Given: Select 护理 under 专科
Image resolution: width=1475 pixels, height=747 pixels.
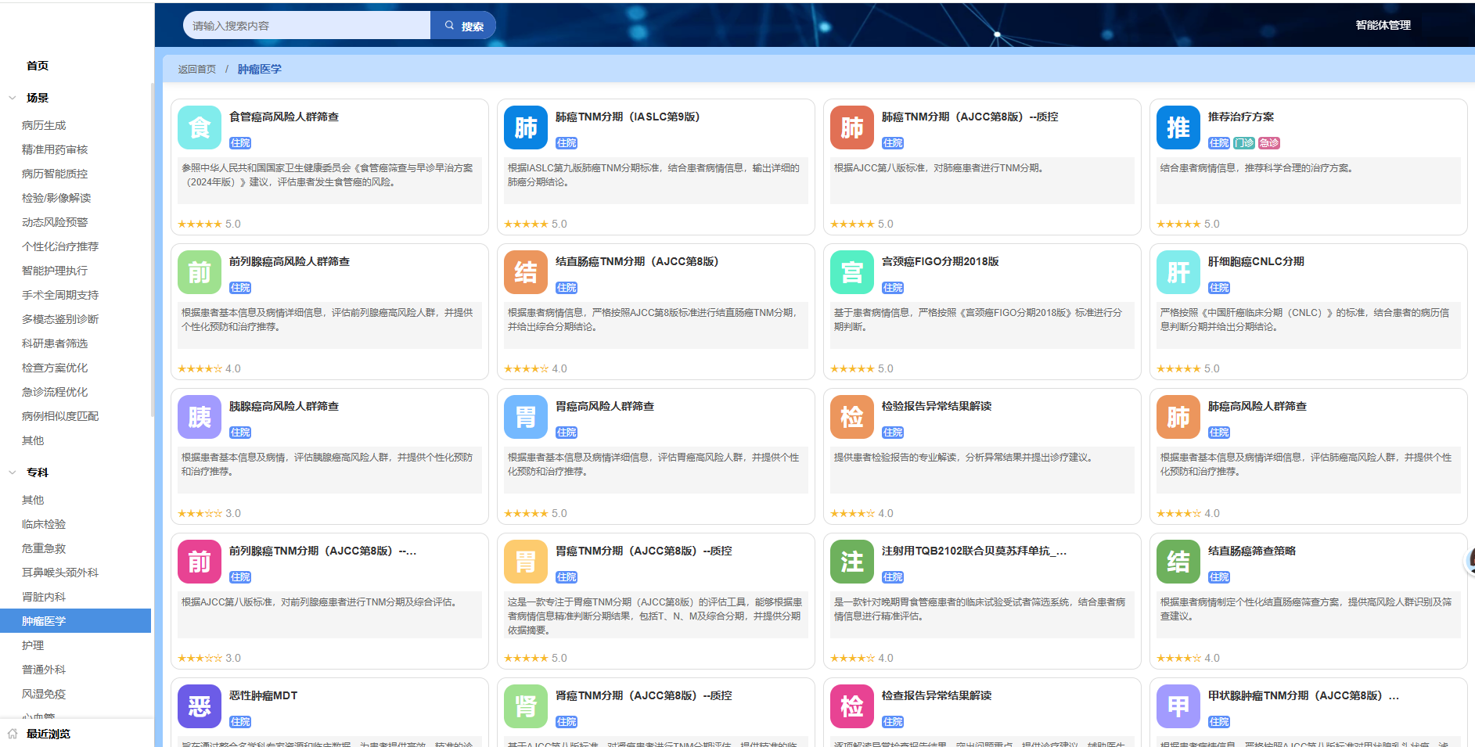Looking at the screenshot, I should (x=33, y=645).
